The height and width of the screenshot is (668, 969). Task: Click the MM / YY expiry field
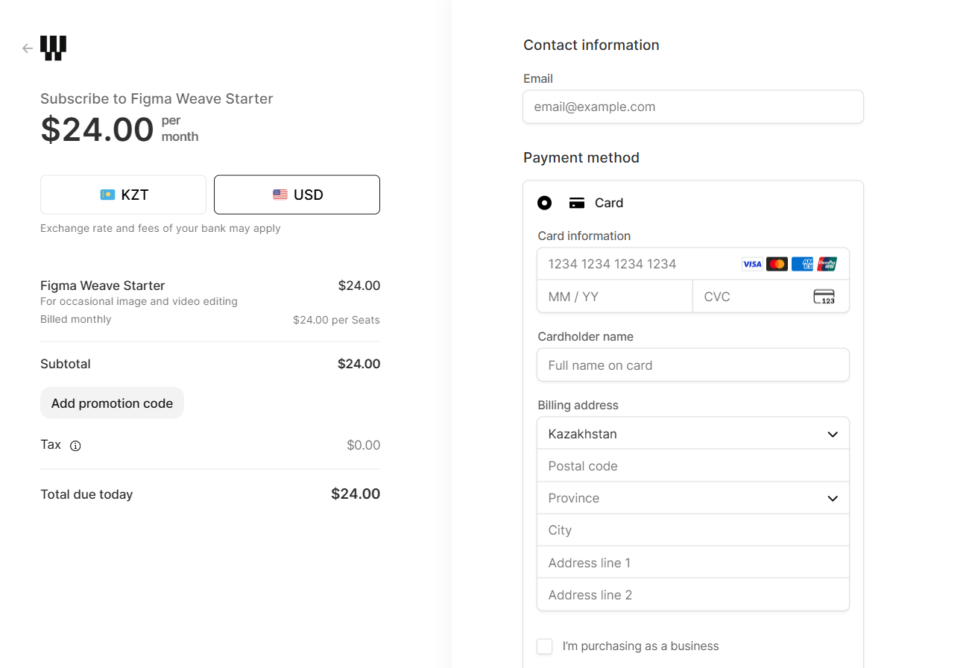[x=615, y=297]
